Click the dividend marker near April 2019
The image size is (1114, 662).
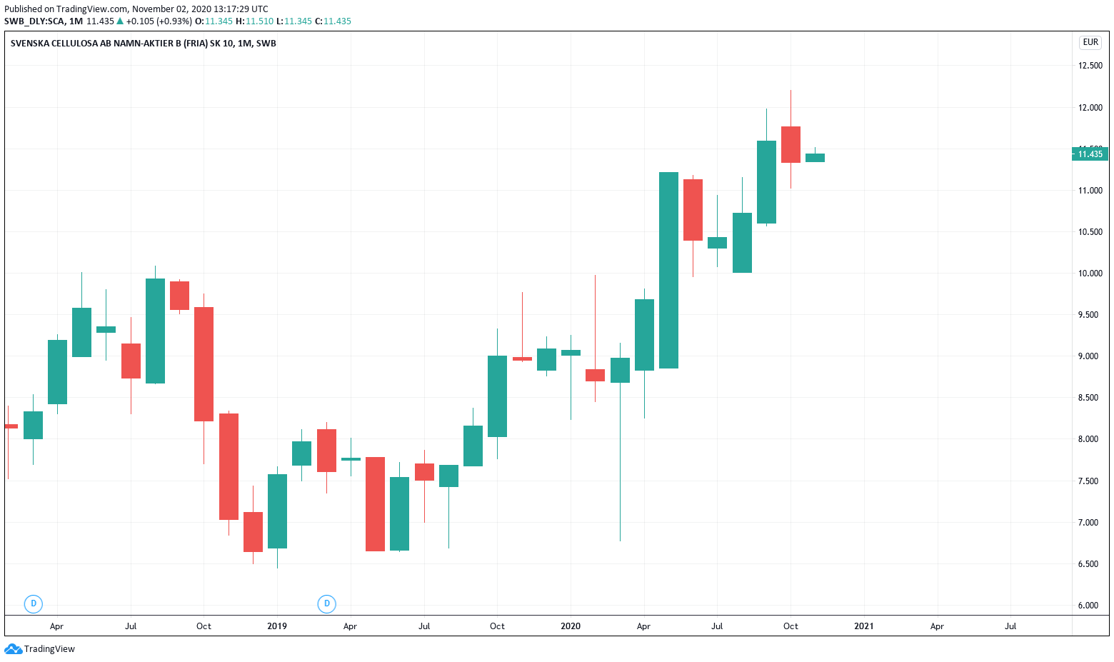pos(326,603)
